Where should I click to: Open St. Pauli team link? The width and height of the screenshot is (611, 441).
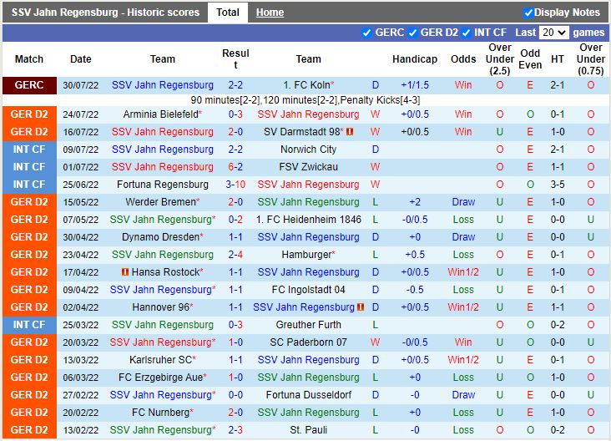point(308,430)
